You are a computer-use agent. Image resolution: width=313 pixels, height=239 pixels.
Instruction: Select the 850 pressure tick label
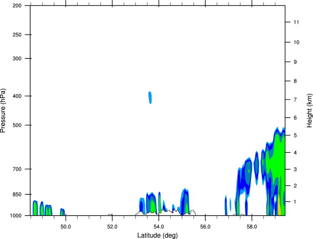coord(17,194)
